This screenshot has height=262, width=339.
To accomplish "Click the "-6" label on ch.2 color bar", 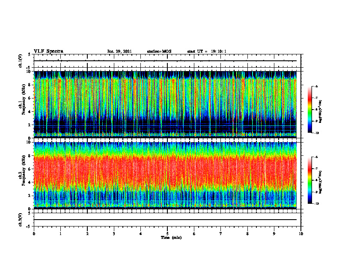I will (x=316, y=157).
